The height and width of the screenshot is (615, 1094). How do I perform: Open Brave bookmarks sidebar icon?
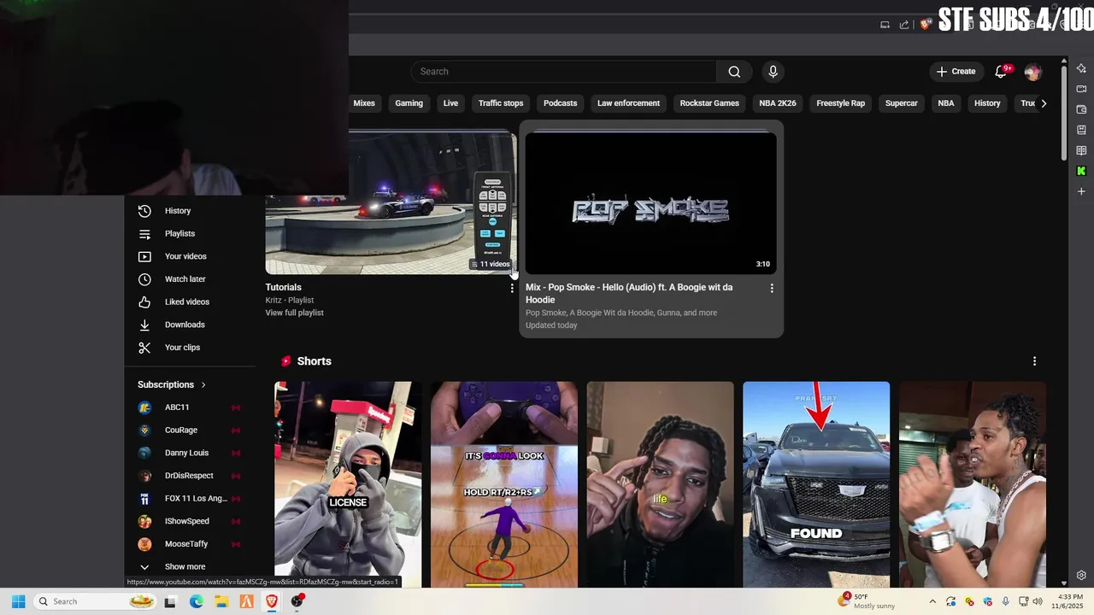(1081, 130)
